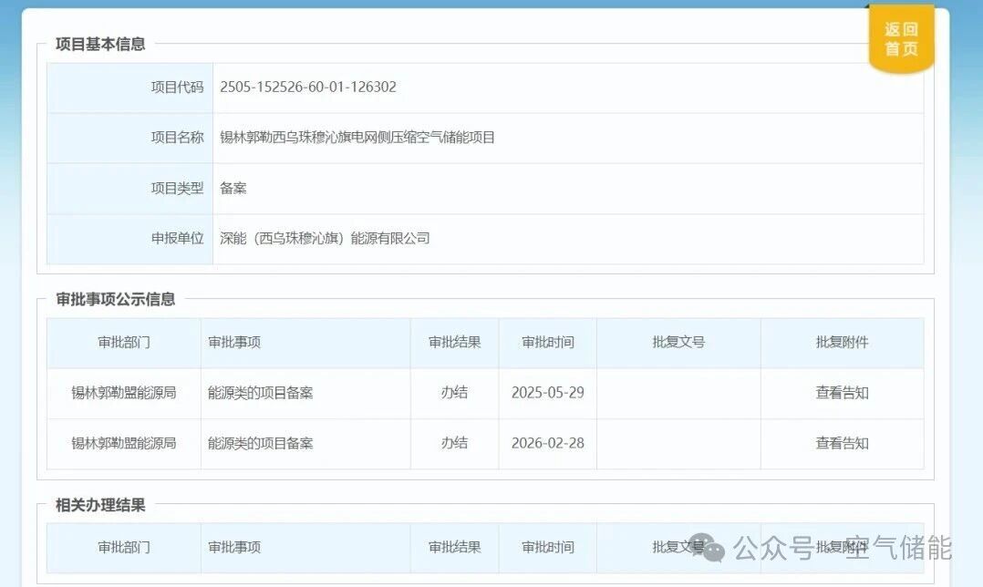This screenshot has width=983, height=587.
Task: Click the project name 锡林郭勒西乌珠穆沁旗电网侧压缩空气储能项目
Action: click(357, 138)
